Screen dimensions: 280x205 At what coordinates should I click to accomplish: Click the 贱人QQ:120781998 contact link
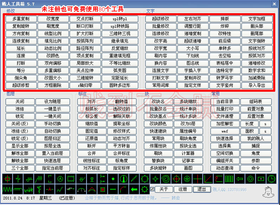230,189
